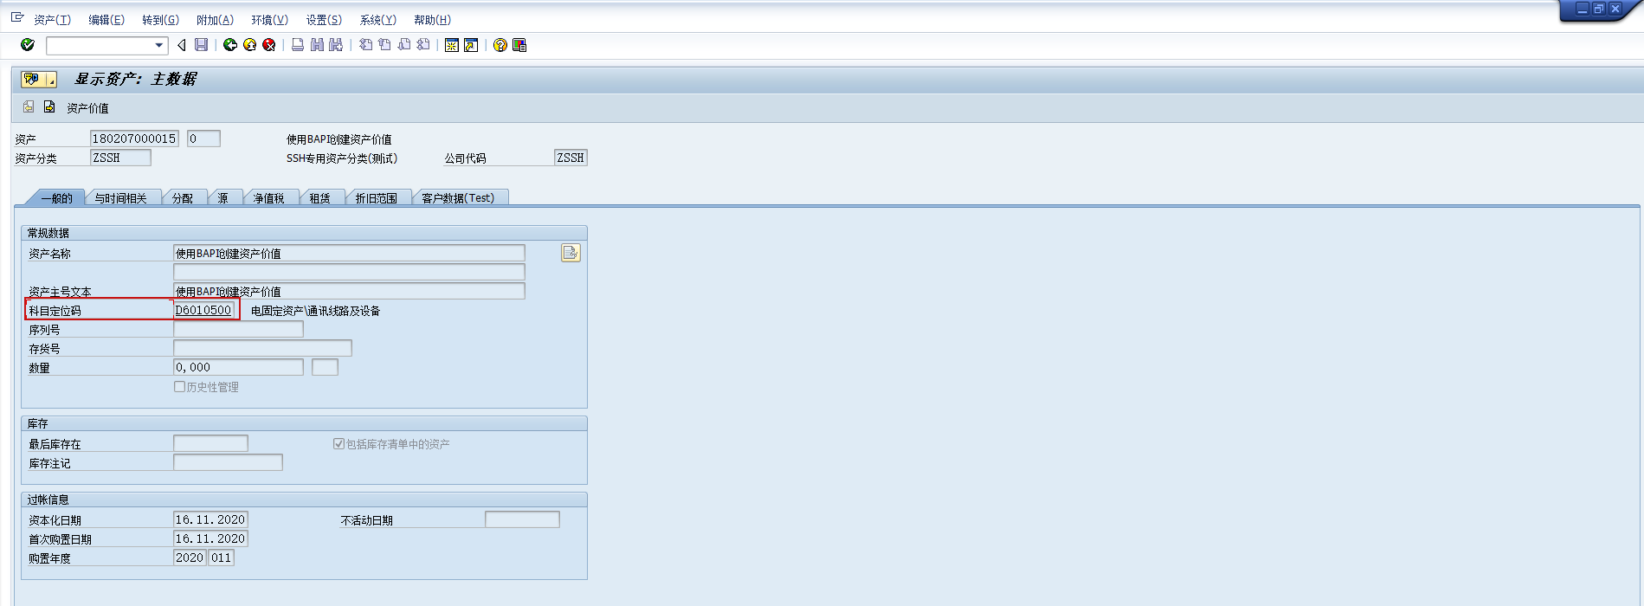The image size is (1644, 606).
Task: Click the 库存注记 input field
Action: (228, 462)
